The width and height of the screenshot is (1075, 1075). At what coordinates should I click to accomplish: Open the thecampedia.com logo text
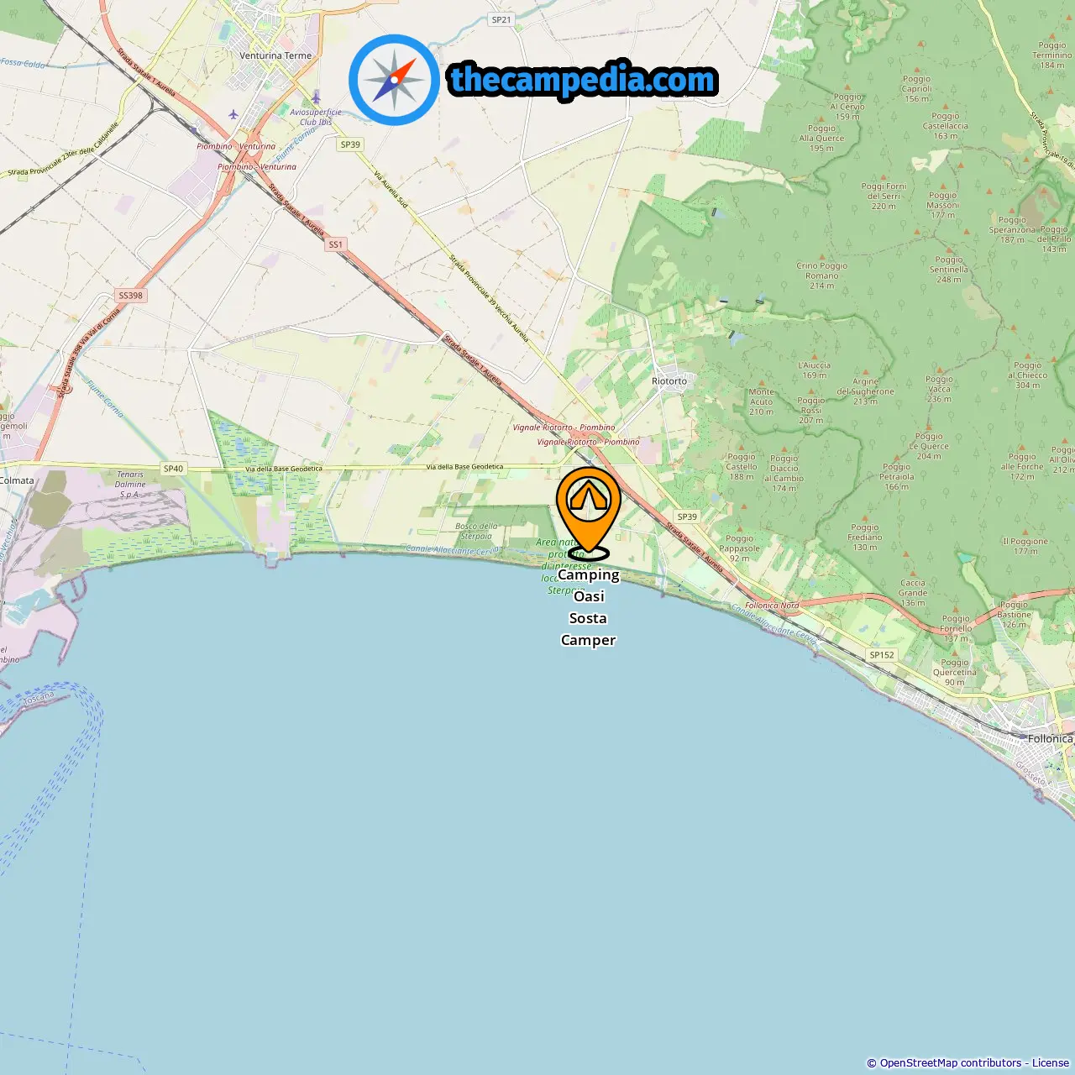click(583, 80)
